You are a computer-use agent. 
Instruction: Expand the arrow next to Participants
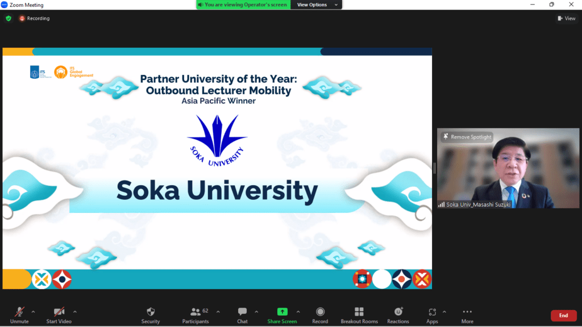tap(218, 312)
